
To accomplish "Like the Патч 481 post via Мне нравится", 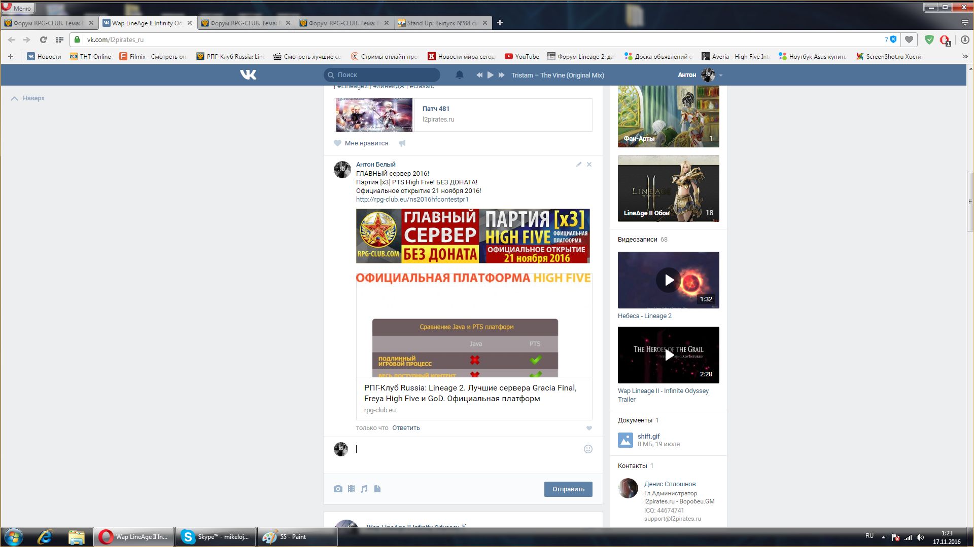I will (x=361, y=143).
